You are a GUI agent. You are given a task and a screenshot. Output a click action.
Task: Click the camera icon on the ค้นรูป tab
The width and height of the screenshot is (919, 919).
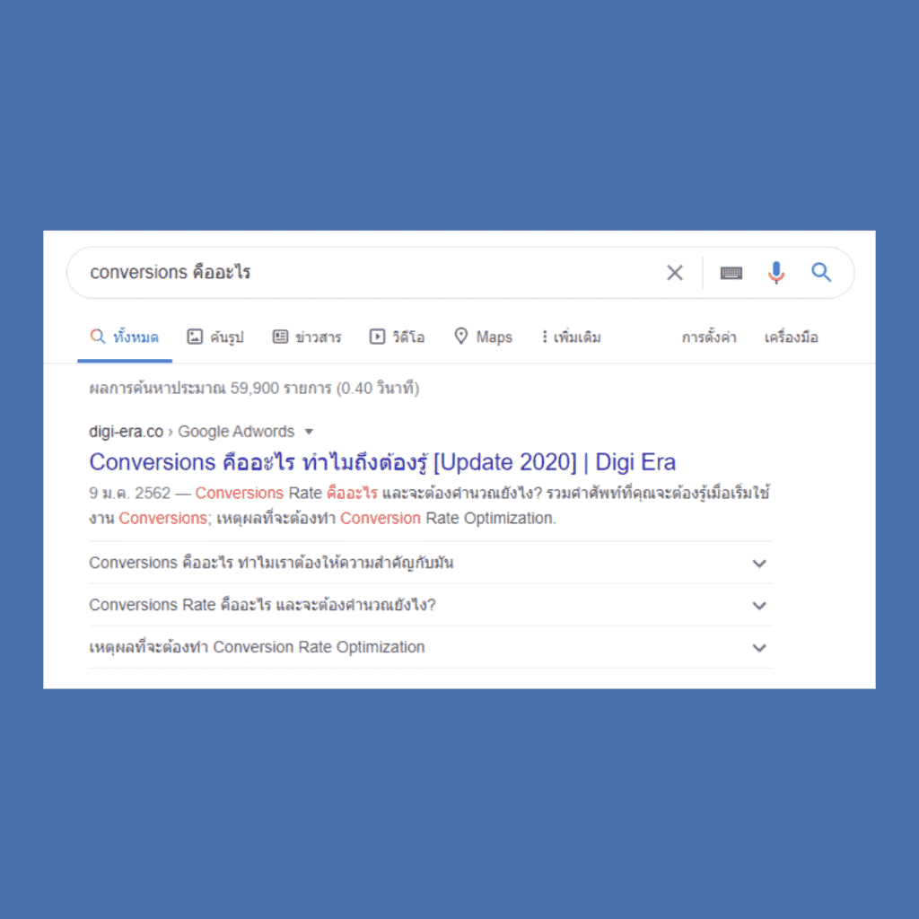pyautogui.click(x=196, y=337)
